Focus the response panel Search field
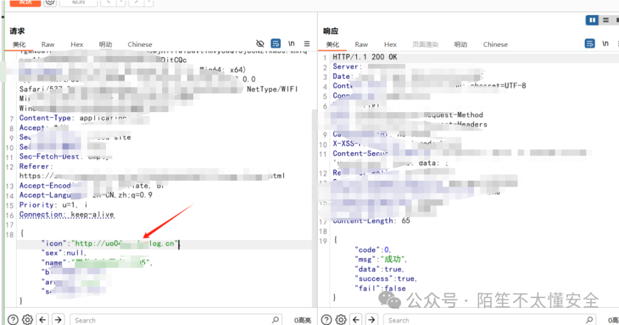The image size is (619, 325). tap(489, 320)
